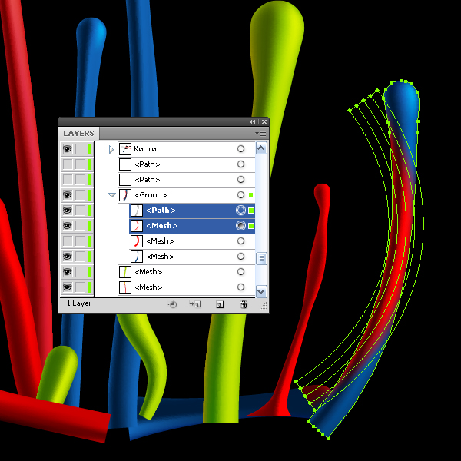The width and height of the screenshot is (461, 461).
Task: Click the Layers panel scroll down arrow
Action: click(x=261, y=291)
